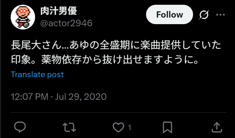Reply to the post via speech bubble icon
235x138 pixels.
(20, 127)
